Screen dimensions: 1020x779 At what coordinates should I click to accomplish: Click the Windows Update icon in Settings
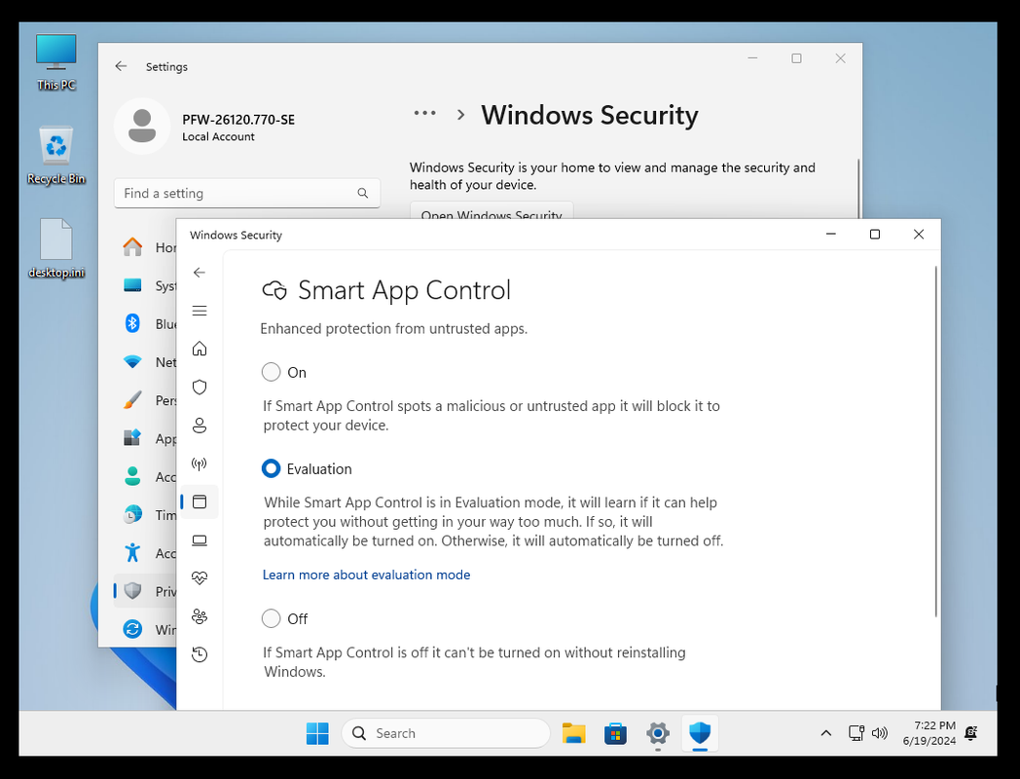[x=132, y=629]
